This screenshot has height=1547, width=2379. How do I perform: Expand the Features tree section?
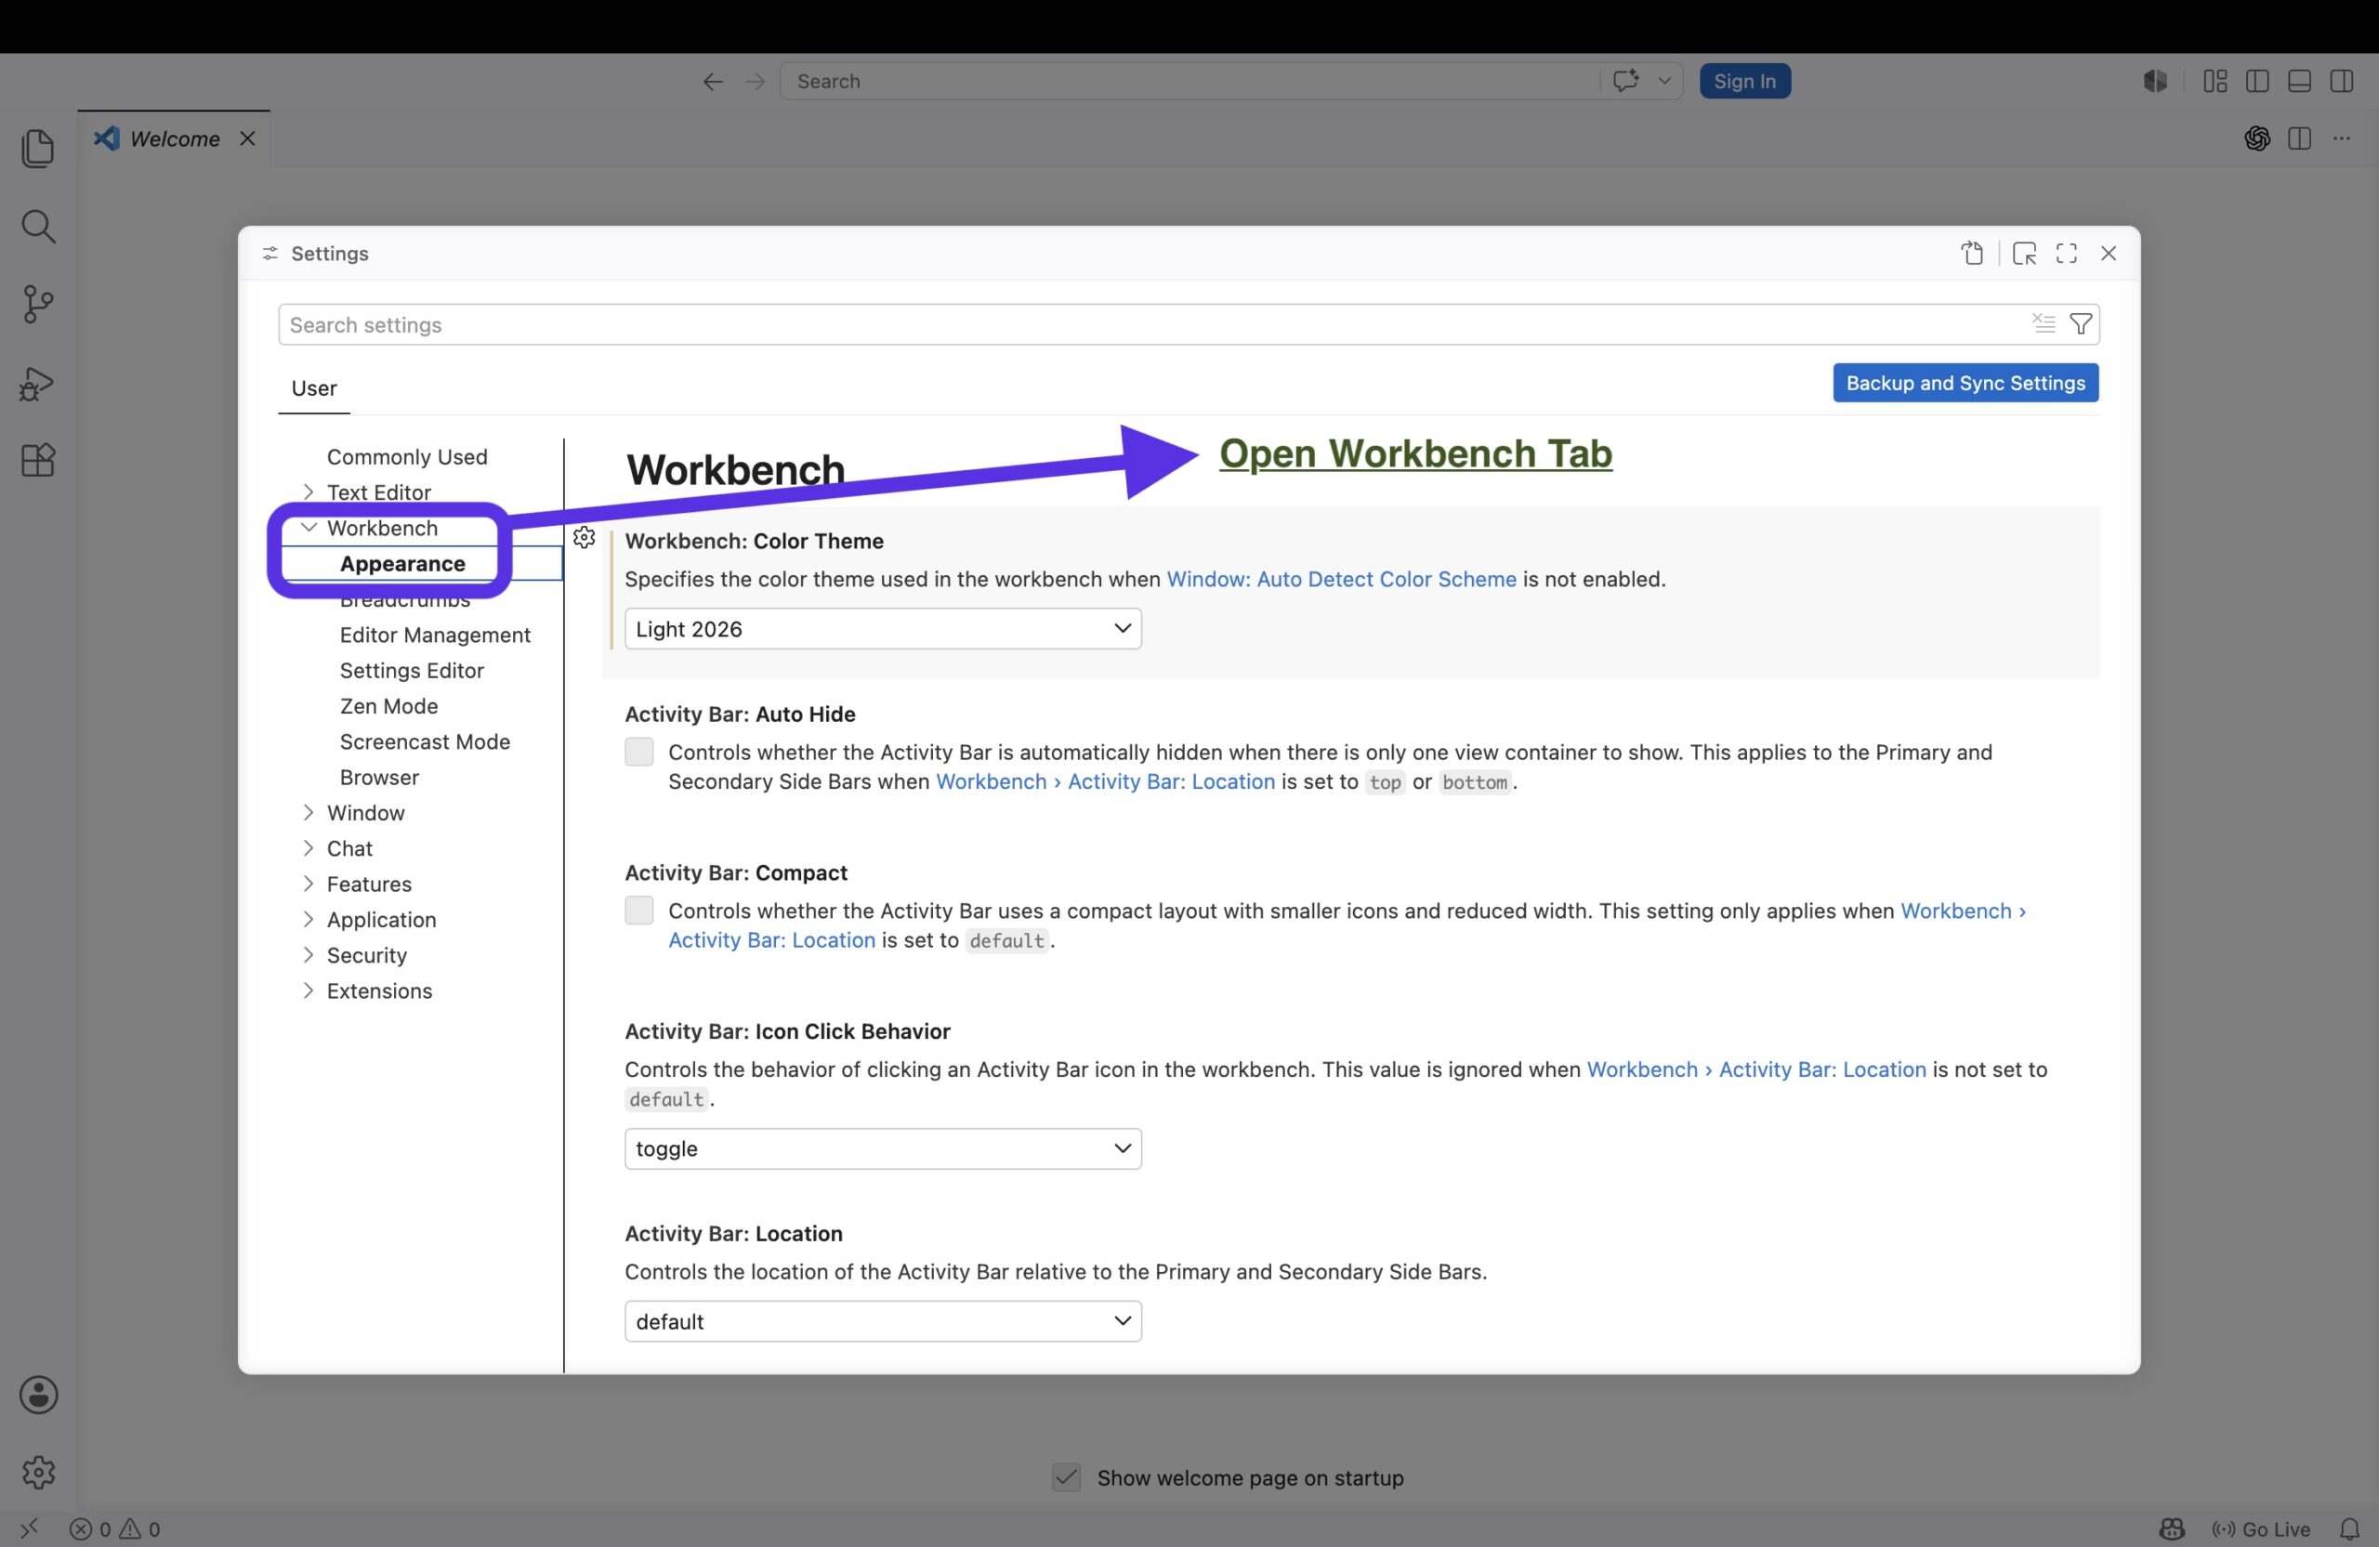[x=308, y=884]
